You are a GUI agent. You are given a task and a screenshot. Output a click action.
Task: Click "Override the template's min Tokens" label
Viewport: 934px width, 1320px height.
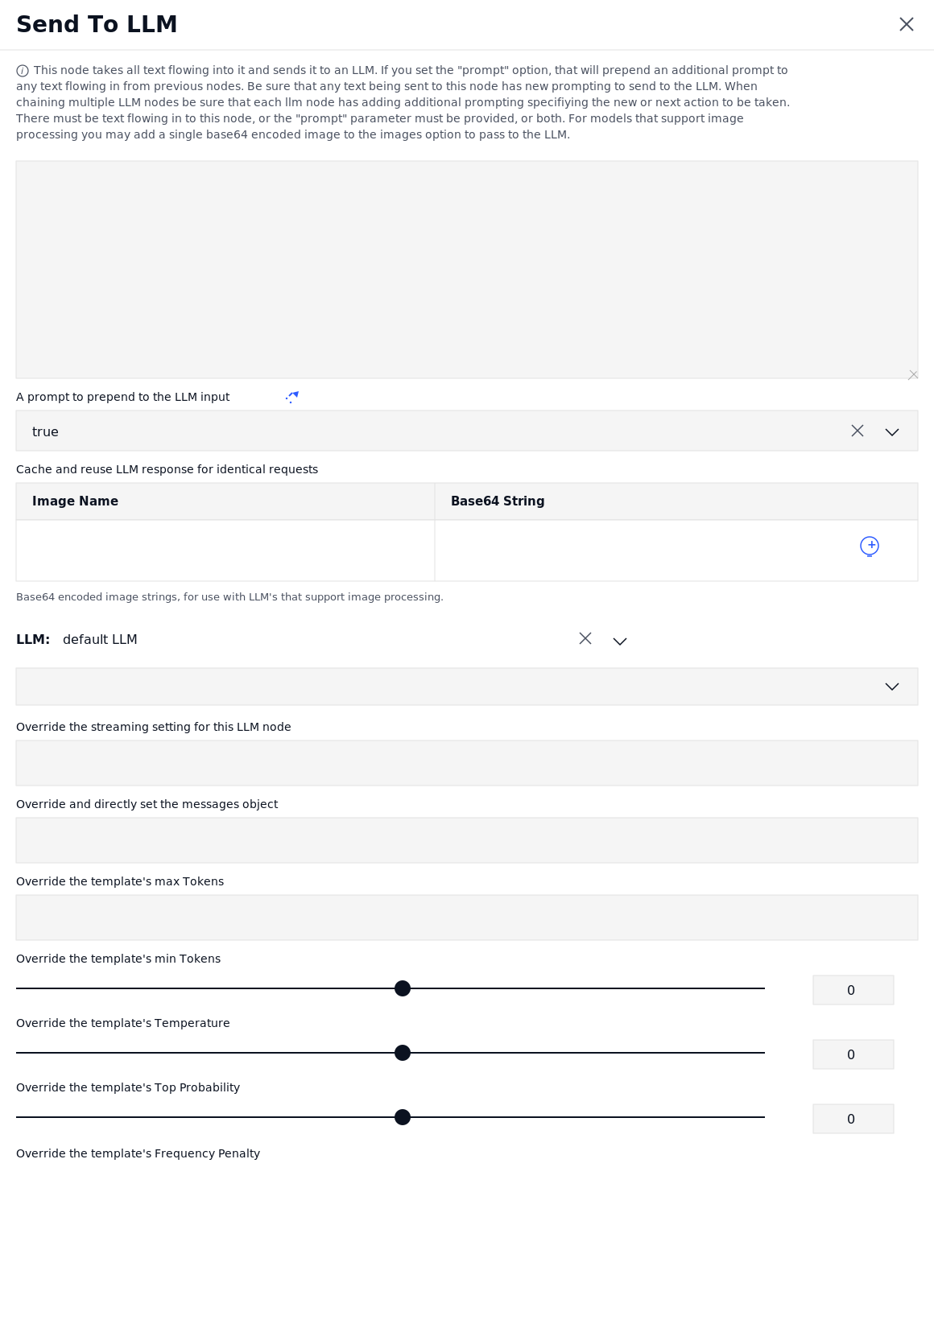coord(118,959)
